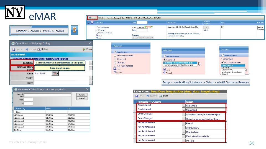Click Cancel in Outcome panel with Self-Administered
Image resolution: width=266 pixels, height=149 pixels.
pos(118,73)
